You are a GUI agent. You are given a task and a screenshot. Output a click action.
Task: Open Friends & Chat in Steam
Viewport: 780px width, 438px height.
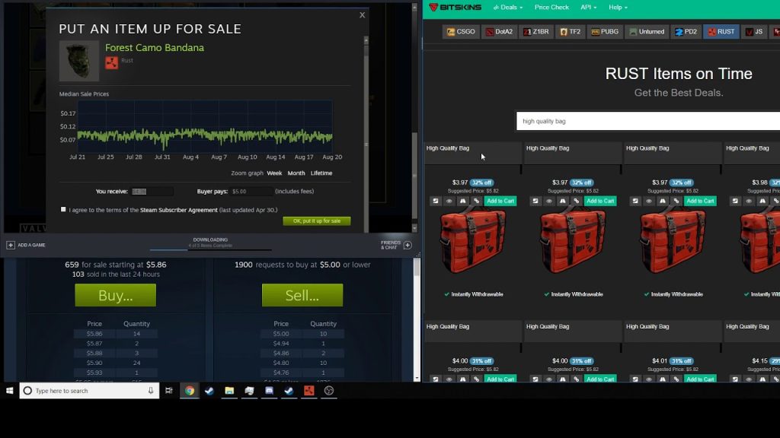click(396, 246)
